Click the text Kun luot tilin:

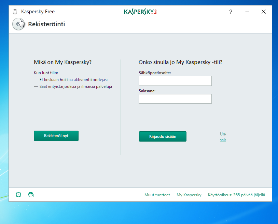coord(46,73)
